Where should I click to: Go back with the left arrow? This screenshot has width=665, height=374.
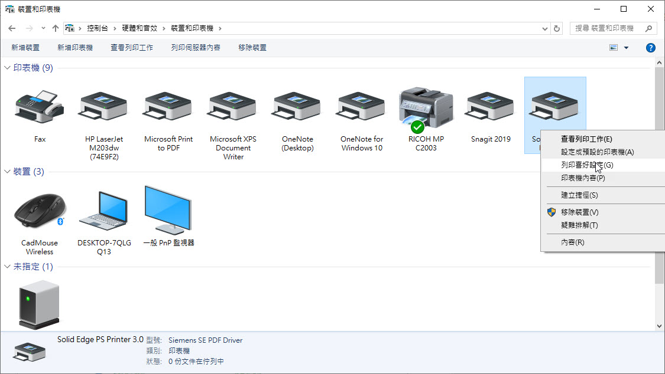click(x=12, y=28)
